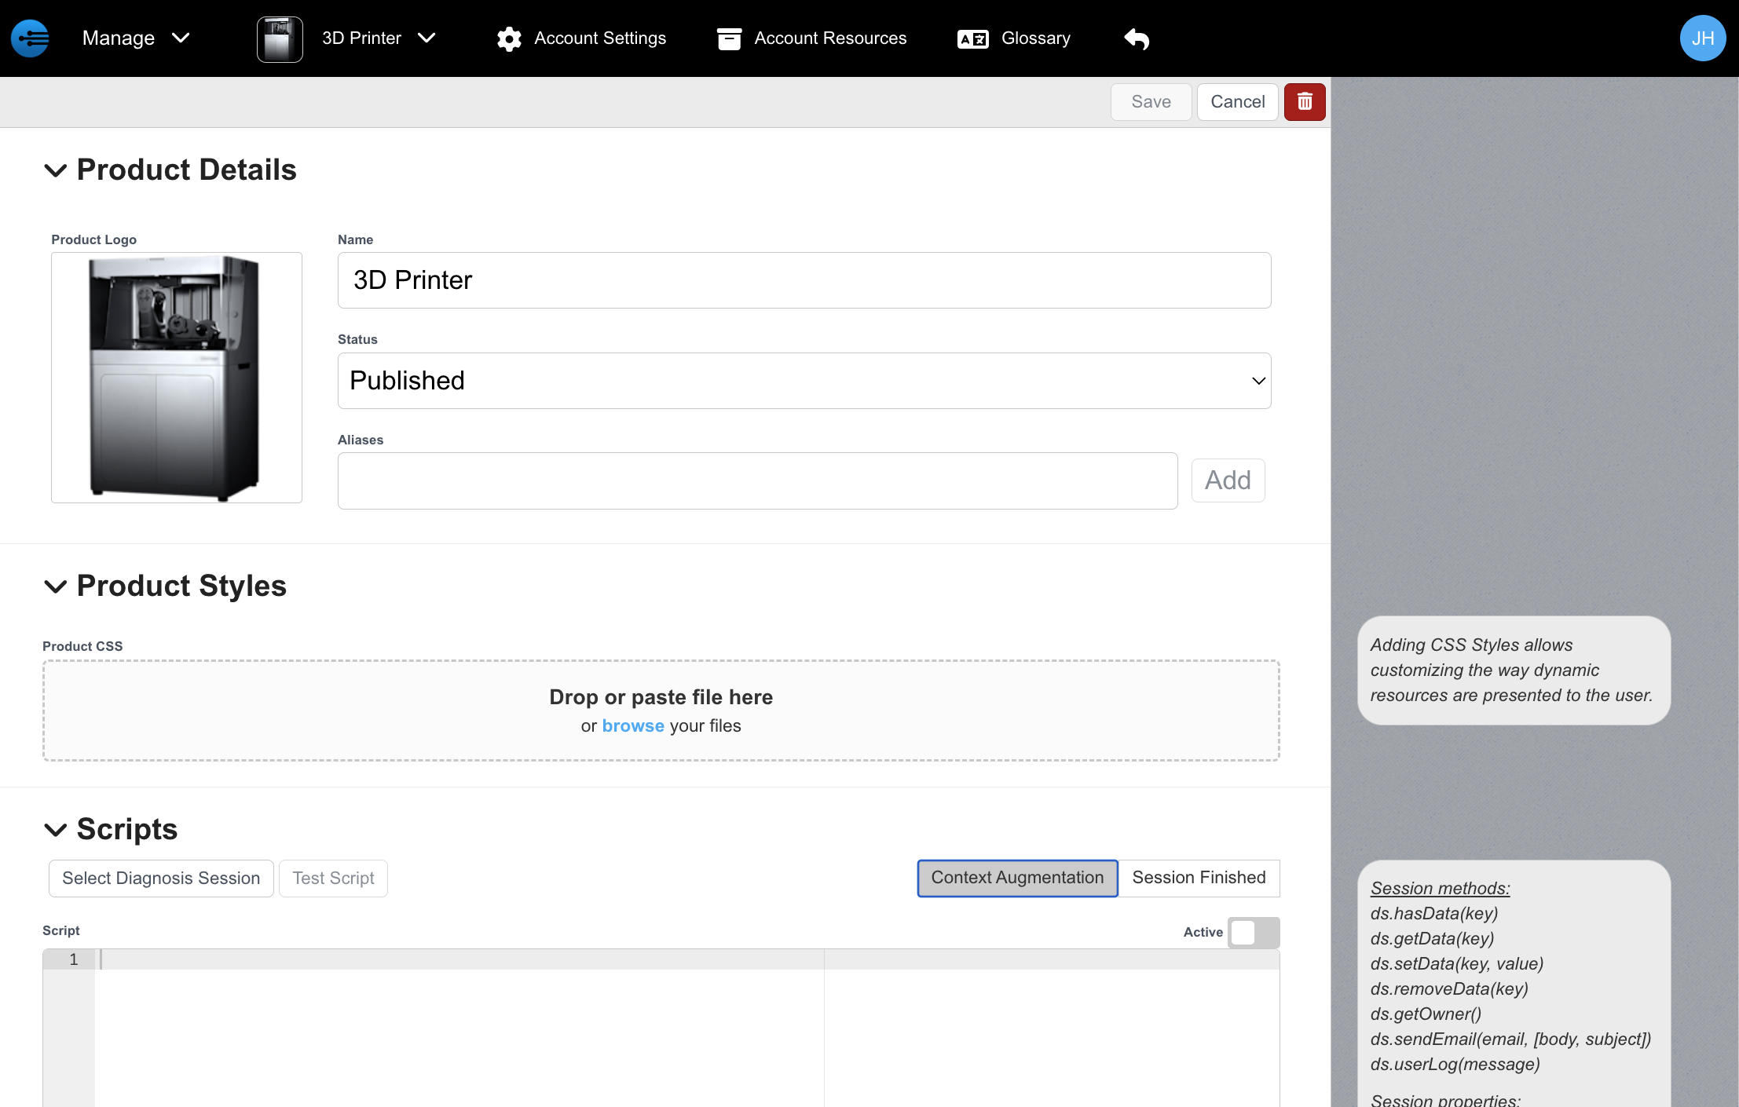Click the Account Settings gear icon
Image resolution: width=1739 pixels, height=1107 pixels.
coord(509,38)
